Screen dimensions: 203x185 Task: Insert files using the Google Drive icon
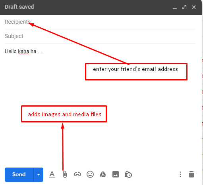click(103, 174)
